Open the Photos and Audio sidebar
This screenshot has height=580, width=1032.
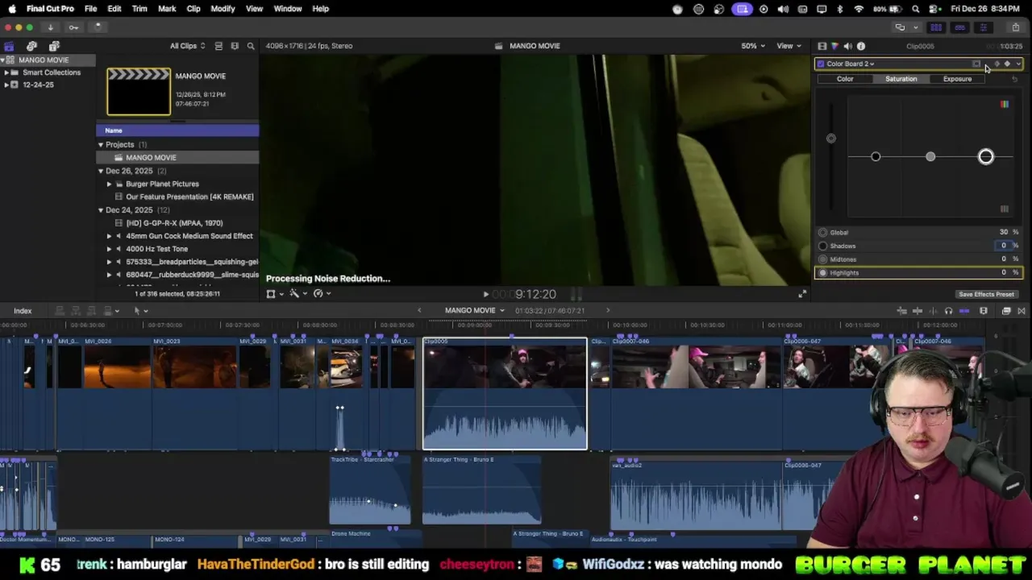pos(31,46)
